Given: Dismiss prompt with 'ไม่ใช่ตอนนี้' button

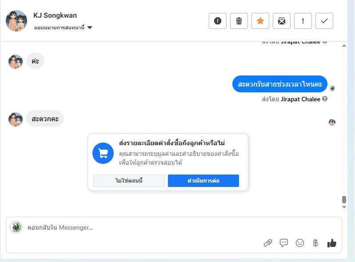Looking at the screenshot, I should click(x=129, y=181).
